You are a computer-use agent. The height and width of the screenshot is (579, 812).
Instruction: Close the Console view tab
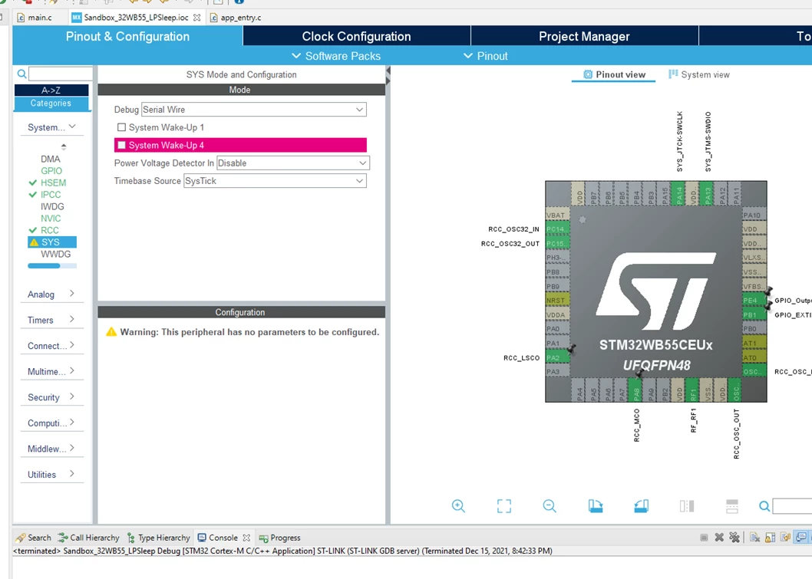(x=246, y=538)
